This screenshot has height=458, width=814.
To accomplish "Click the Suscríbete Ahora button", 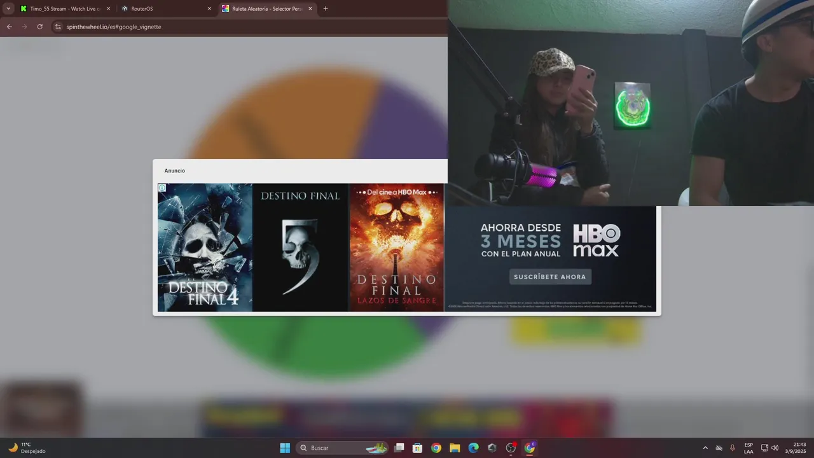I will coord(550,277).
